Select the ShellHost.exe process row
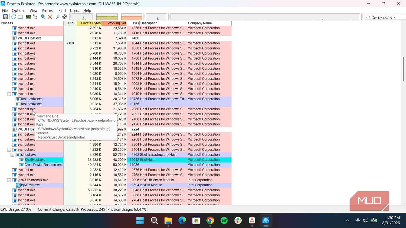The image size is (406, 228). [116, 160]
